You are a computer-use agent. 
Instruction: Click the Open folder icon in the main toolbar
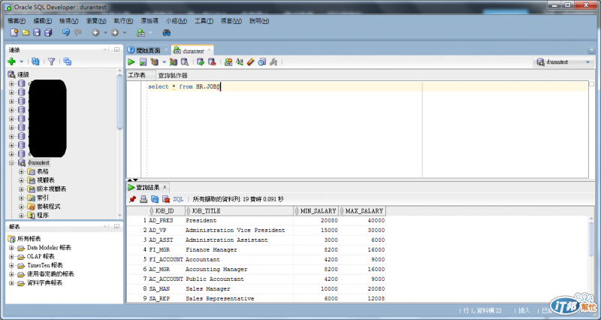[x=26, y=32]
